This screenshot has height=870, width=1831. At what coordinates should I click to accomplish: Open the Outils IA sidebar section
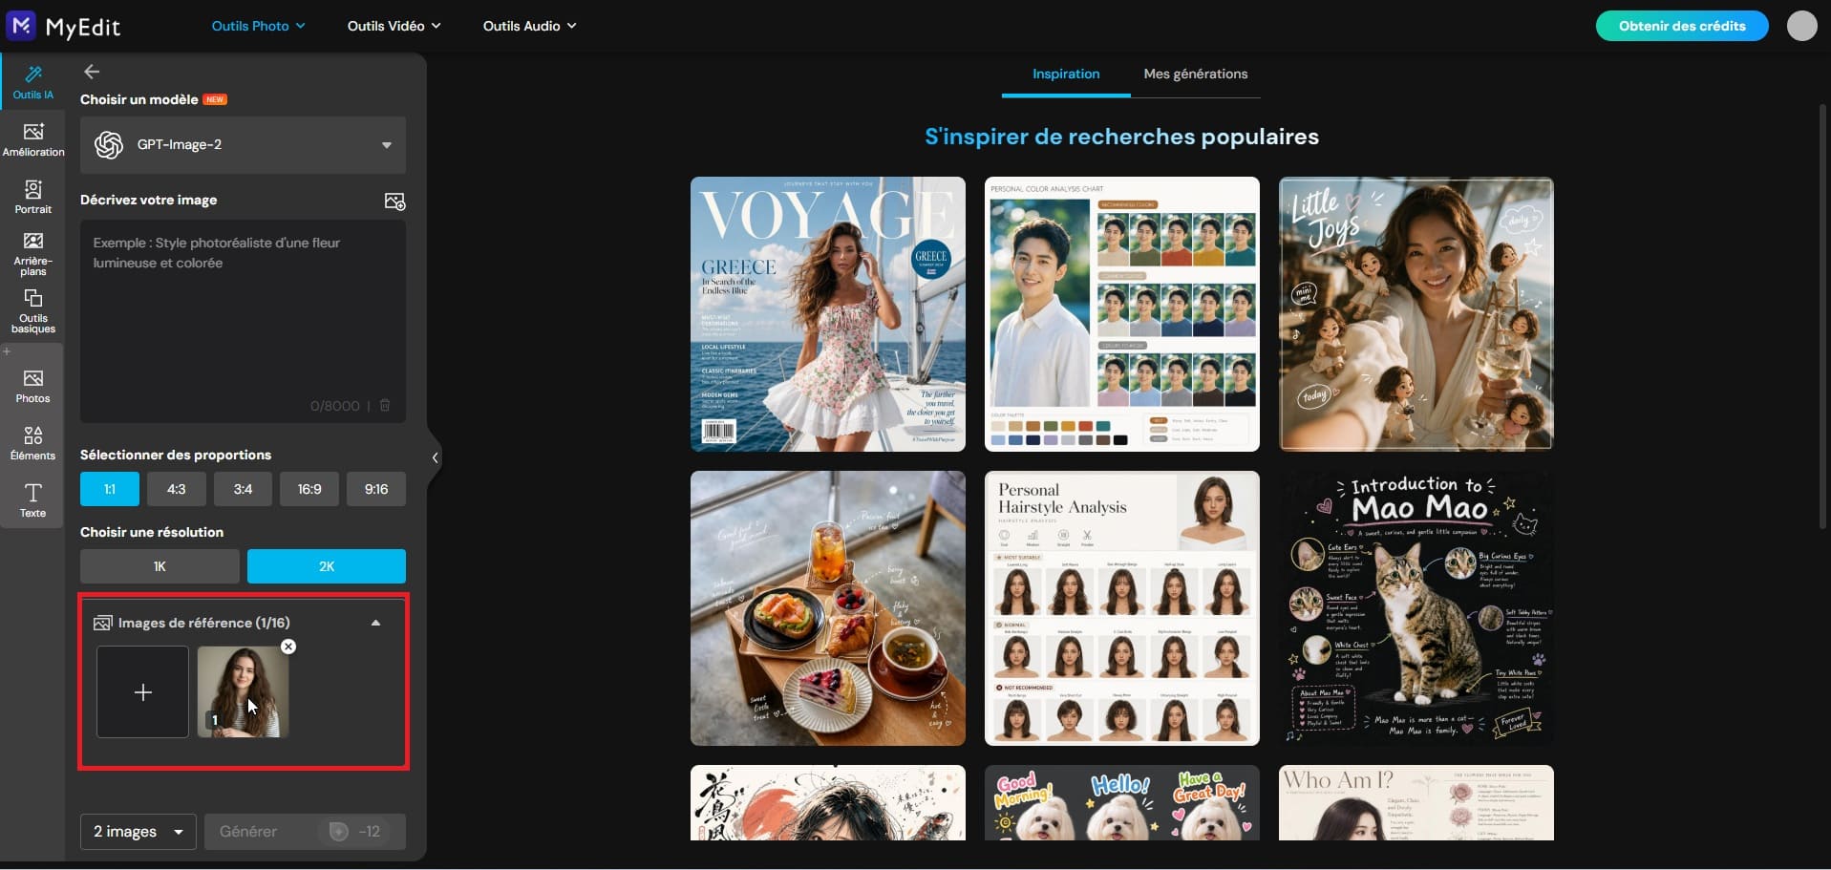(32, 82)
